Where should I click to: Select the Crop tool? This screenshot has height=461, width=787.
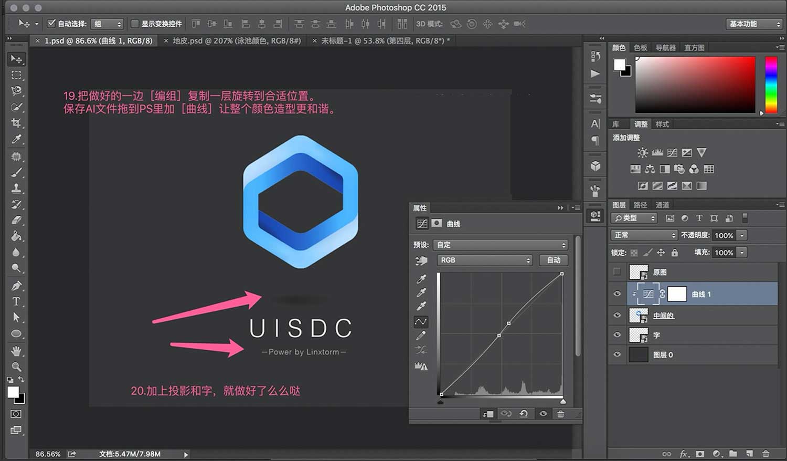coord(16,123)
